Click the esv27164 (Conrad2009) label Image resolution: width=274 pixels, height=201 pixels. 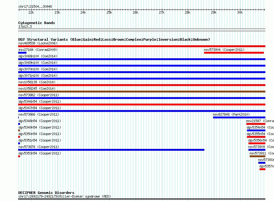tap(38, 50)
